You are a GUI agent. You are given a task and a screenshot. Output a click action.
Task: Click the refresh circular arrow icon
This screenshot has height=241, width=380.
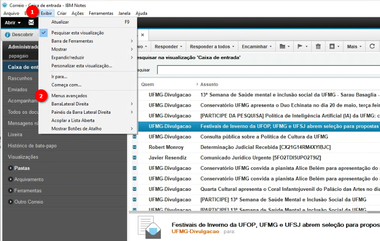tap(372, 46)
